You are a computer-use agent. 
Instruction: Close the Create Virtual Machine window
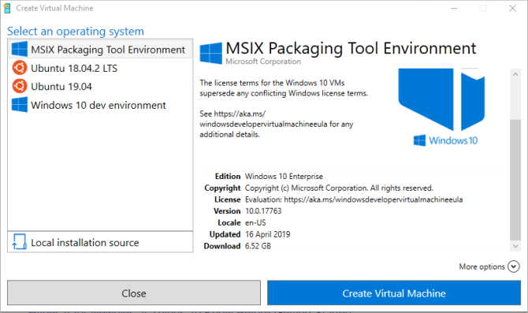pyautogui.click(x=512, y=8)
